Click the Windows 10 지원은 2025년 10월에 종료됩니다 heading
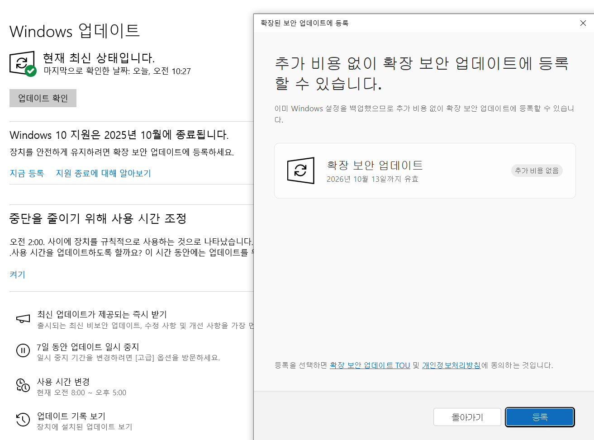594x440 pixels. (119, 135)
